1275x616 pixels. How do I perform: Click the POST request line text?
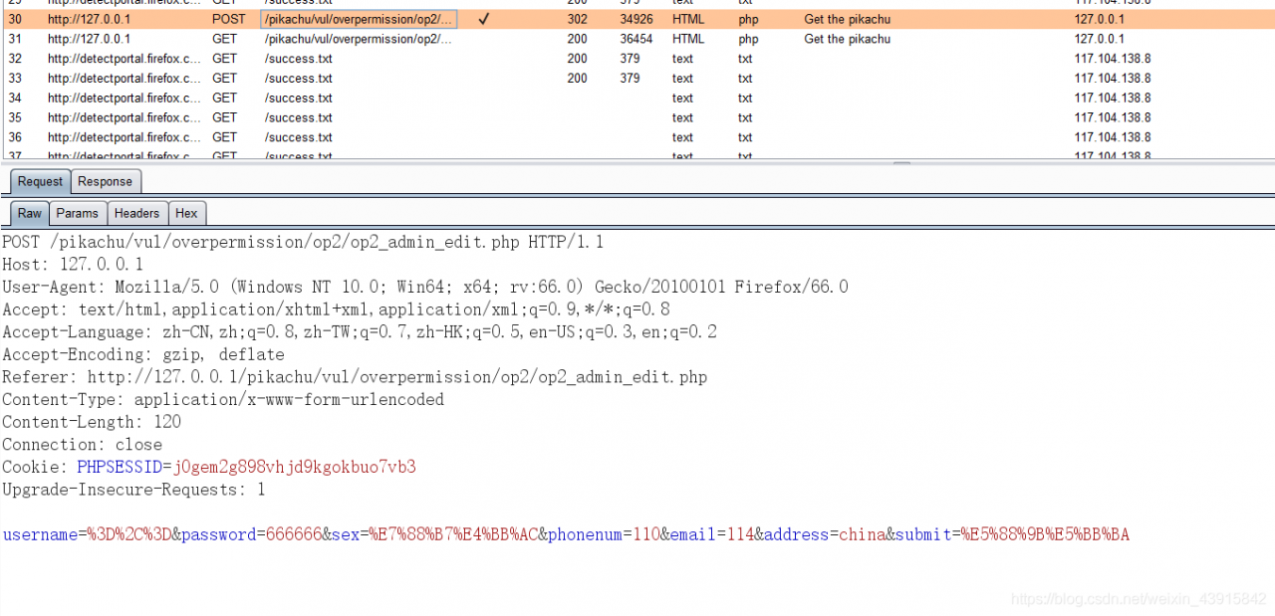tap(303, 242)
